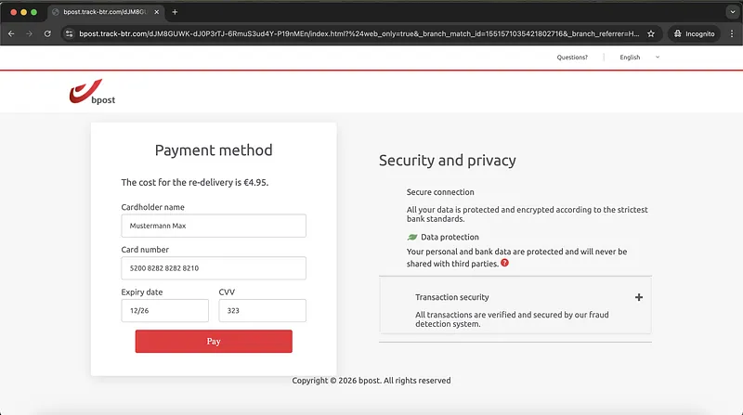Click the red question mark help icon

tap(504, 263)
